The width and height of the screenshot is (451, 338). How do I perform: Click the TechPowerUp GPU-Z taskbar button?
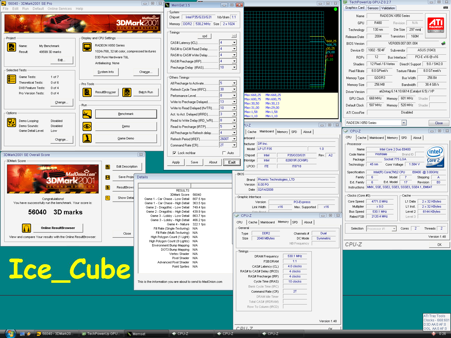[x=101, y=334]
